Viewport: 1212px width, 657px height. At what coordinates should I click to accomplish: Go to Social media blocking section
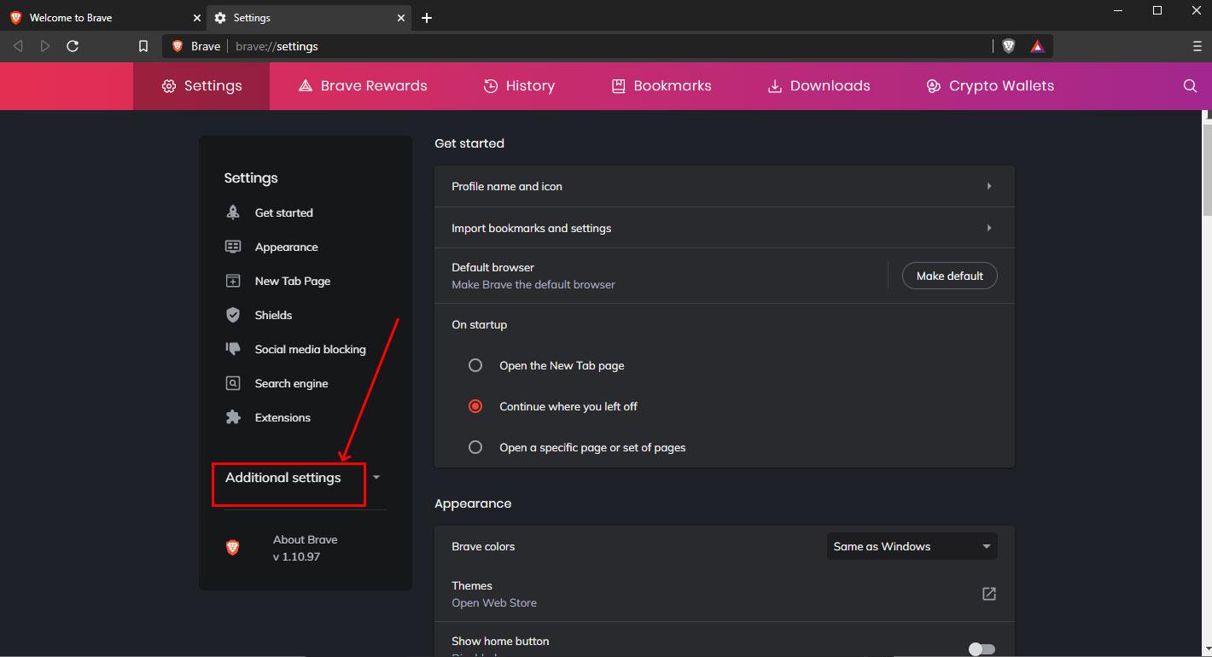click(311, 349)
